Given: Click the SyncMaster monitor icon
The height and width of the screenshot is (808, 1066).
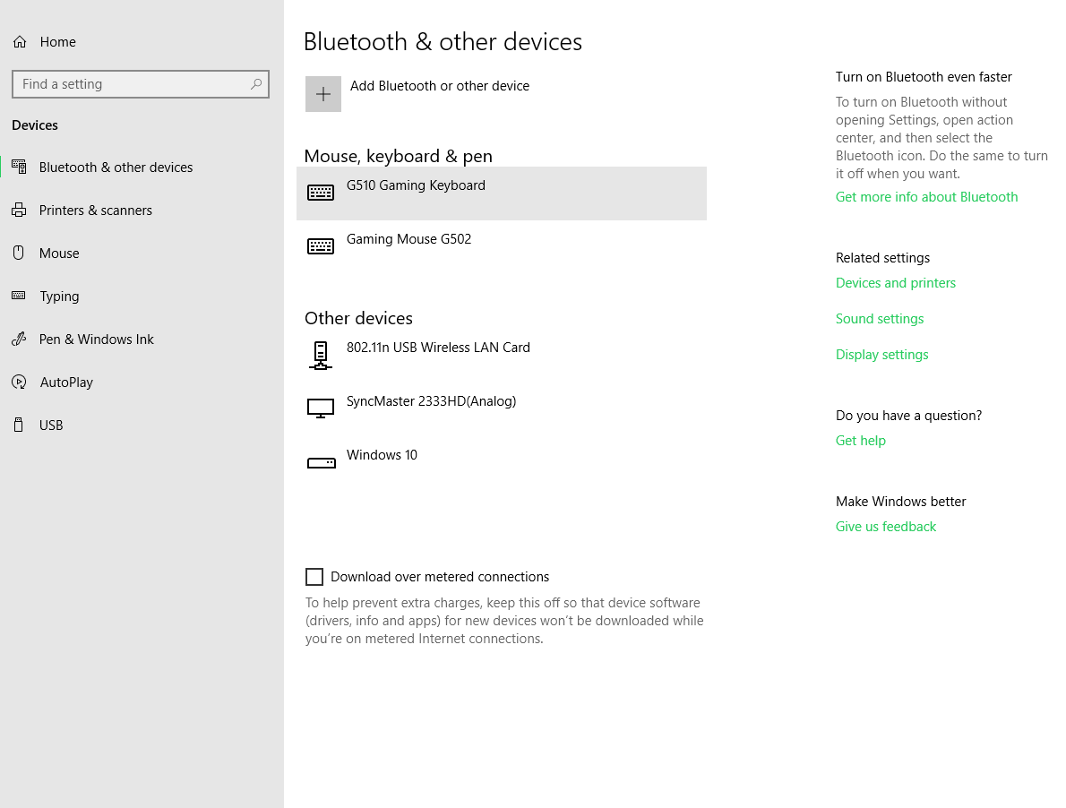Looking at the screenshot, I should click(x=320, y=408).
